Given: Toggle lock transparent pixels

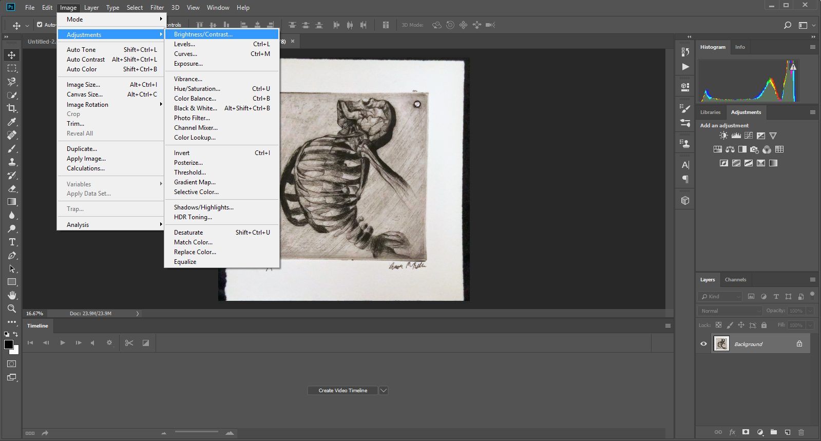Looking at the screenshot, I should pos(718,325).
